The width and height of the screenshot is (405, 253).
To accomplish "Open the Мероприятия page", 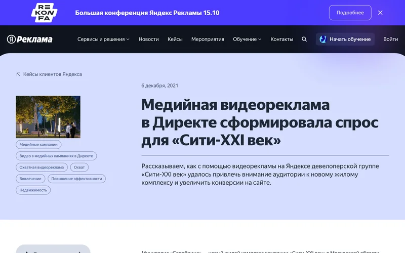I will coord(208,39).
